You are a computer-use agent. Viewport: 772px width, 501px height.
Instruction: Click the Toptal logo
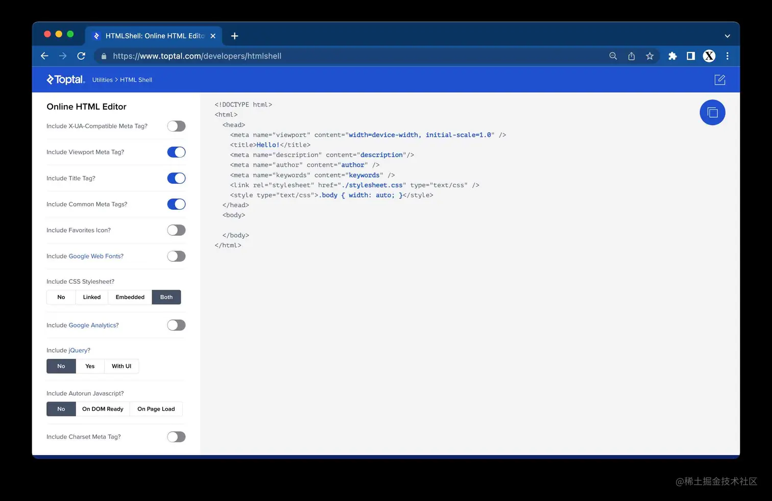65,80
